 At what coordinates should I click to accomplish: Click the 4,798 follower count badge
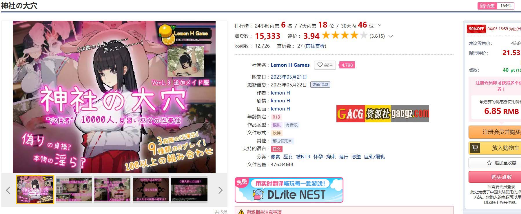pos(347,65)
